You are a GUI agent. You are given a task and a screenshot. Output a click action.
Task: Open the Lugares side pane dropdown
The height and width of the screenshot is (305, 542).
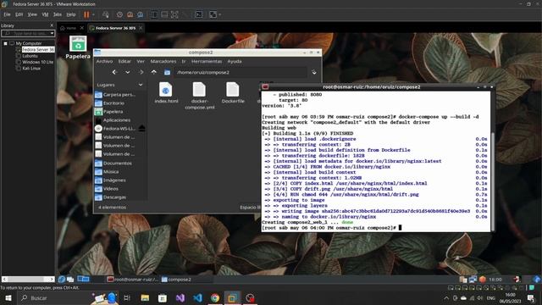tap(141, 85)
